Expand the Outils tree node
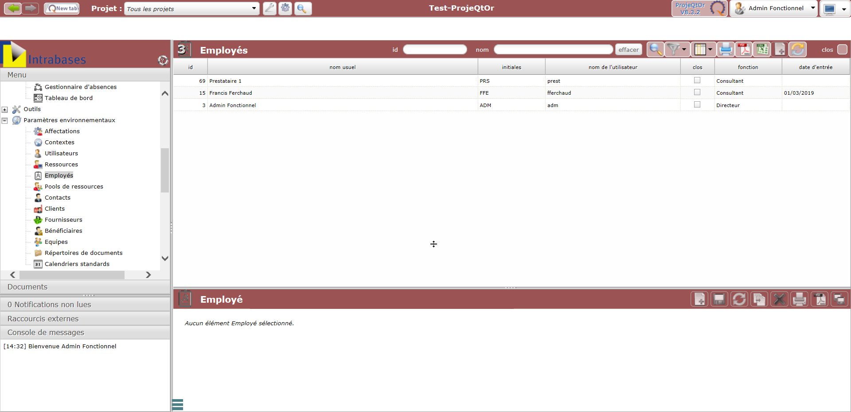This screenshot has width=851, height=412. click(5, 109)
